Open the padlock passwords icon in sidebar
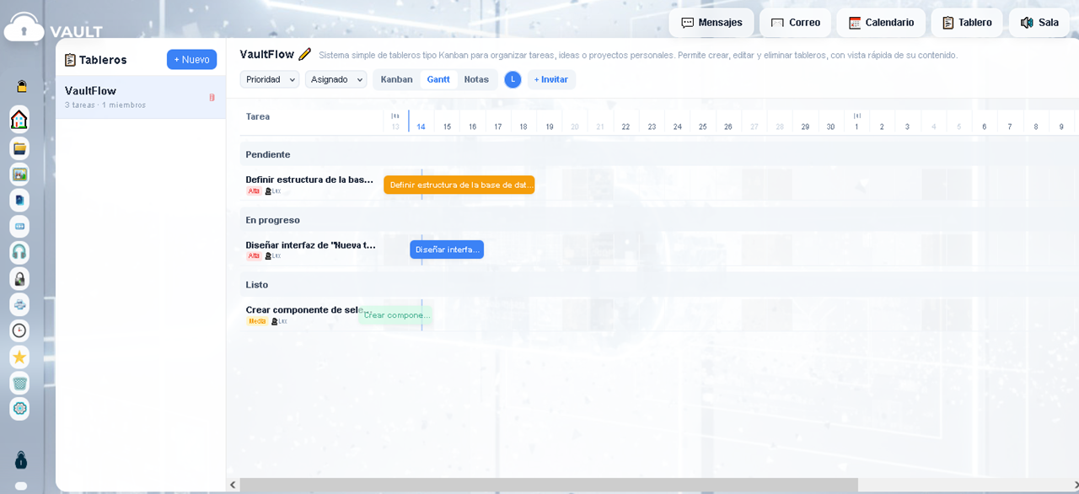1079x494 pixels. click(19, 278)
